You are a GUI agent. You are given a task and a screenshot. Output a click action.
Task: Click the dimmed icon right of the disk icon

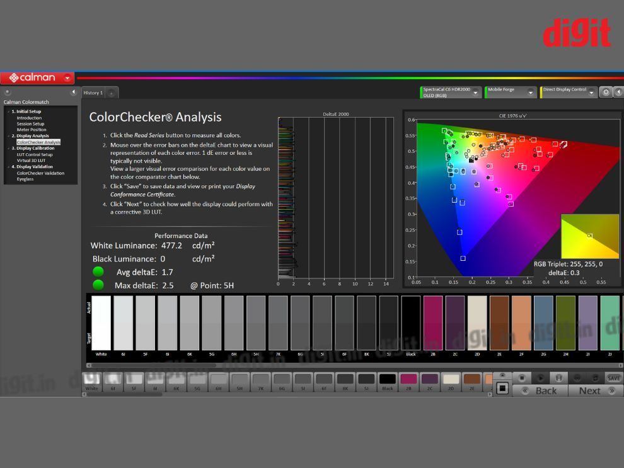click(577, 378)
